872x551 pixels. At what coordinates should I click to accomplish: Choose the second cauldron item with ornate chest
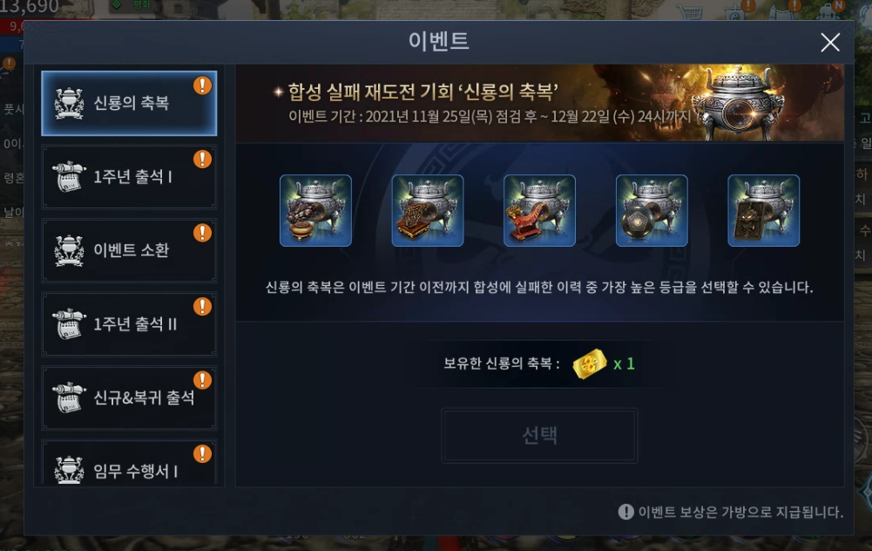click(x=428, y=210)
